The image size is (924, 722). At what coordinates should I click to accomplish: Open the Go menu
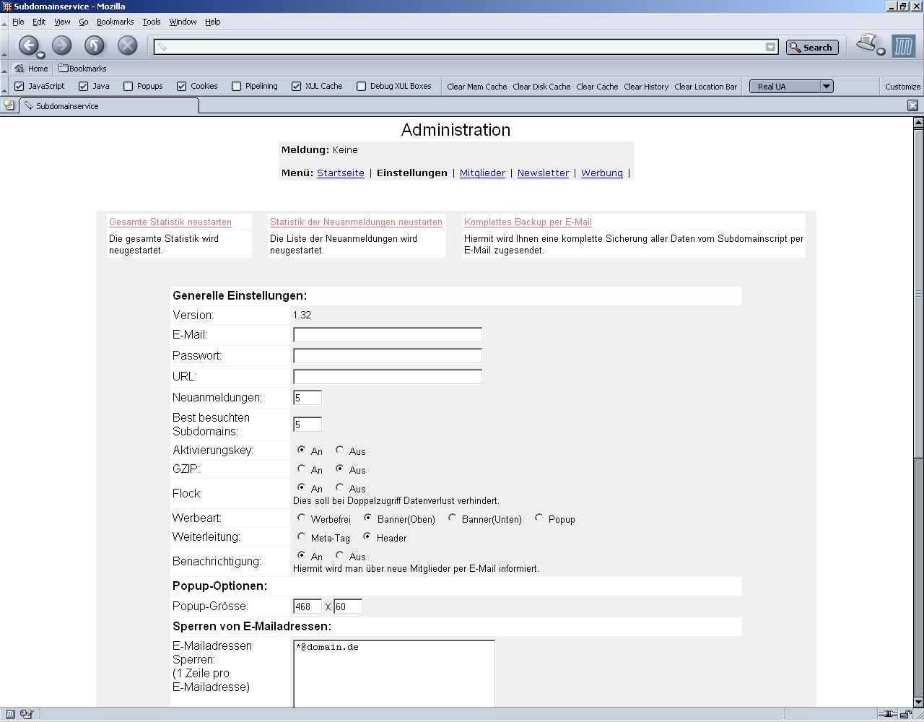(x=84, y=22)
